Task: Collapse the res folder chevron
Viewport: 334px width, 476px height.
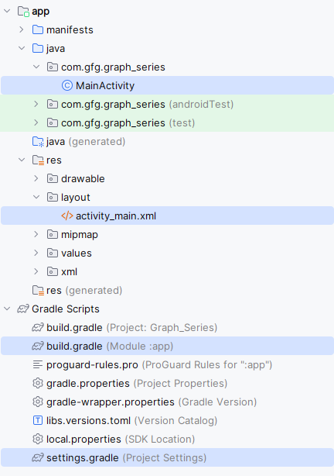Action: (22, 160)
